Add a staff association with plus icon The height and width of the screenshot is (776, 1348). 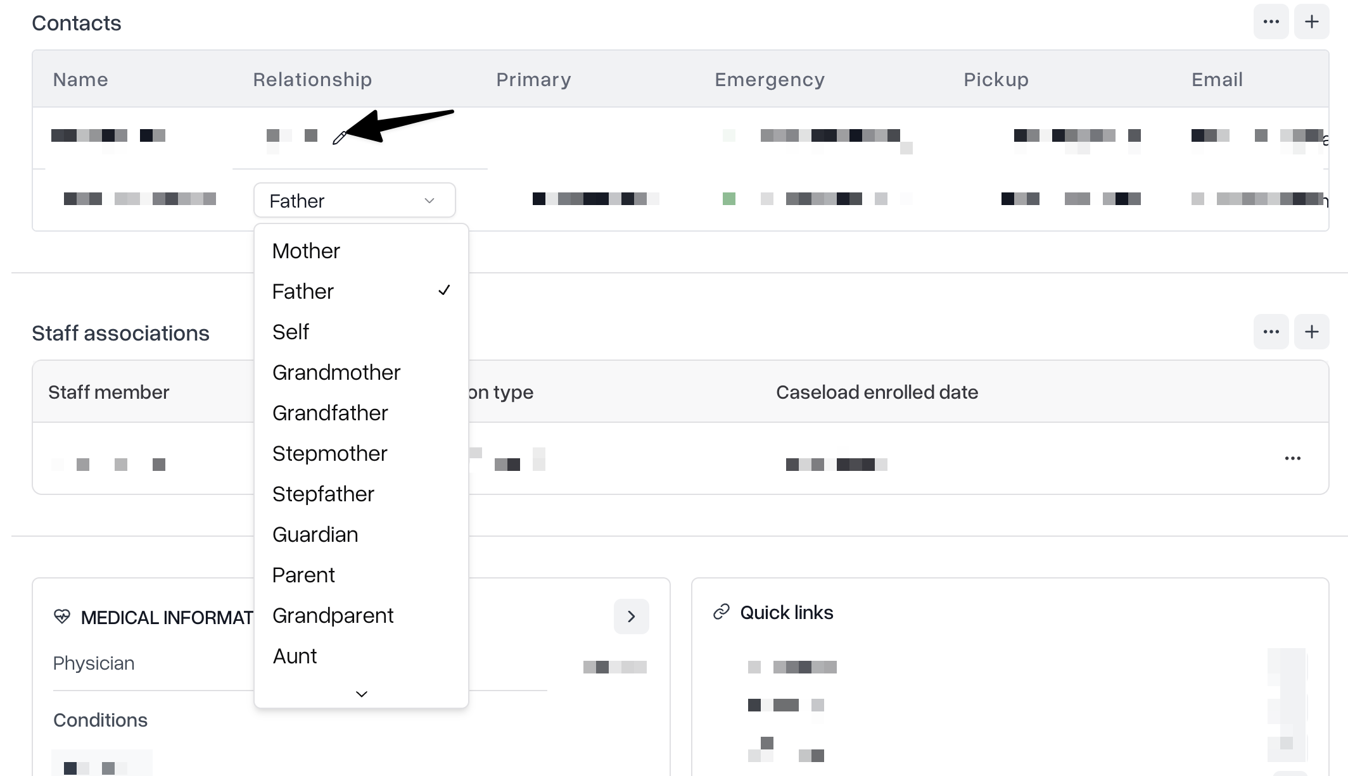coord(1311,332)
